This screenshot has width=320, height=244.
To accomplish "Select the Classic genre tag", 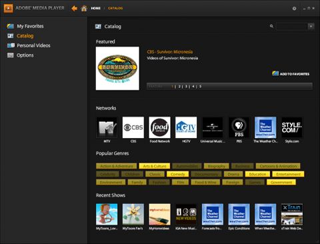I will (x=155, y=174).
